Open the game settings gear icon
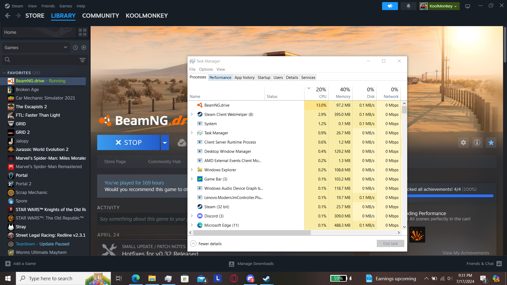Viewport: 507px width, 285px height. click(x=463, y=142)
